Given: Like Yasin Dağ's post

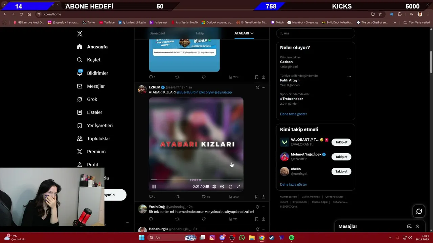Looking at the screenshot, I should click(x=204, y=219).
